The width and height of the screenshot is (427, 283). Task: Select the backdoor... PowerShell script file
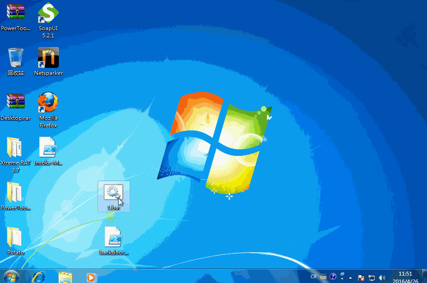point(114,241)
